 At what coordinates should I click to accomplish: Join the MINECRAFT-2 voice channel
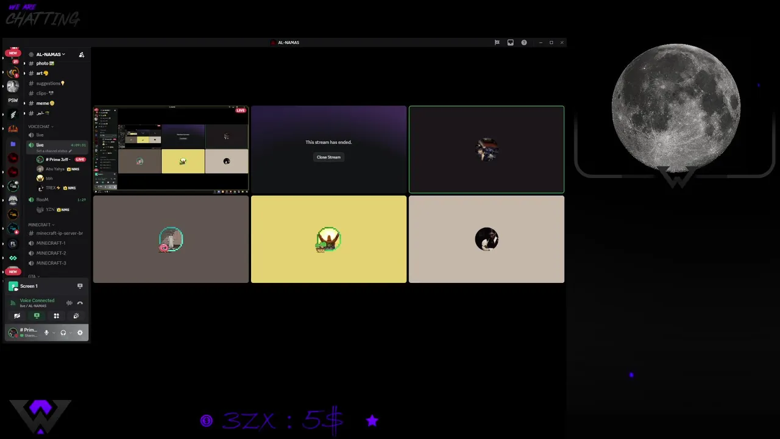tap(56, 253)
